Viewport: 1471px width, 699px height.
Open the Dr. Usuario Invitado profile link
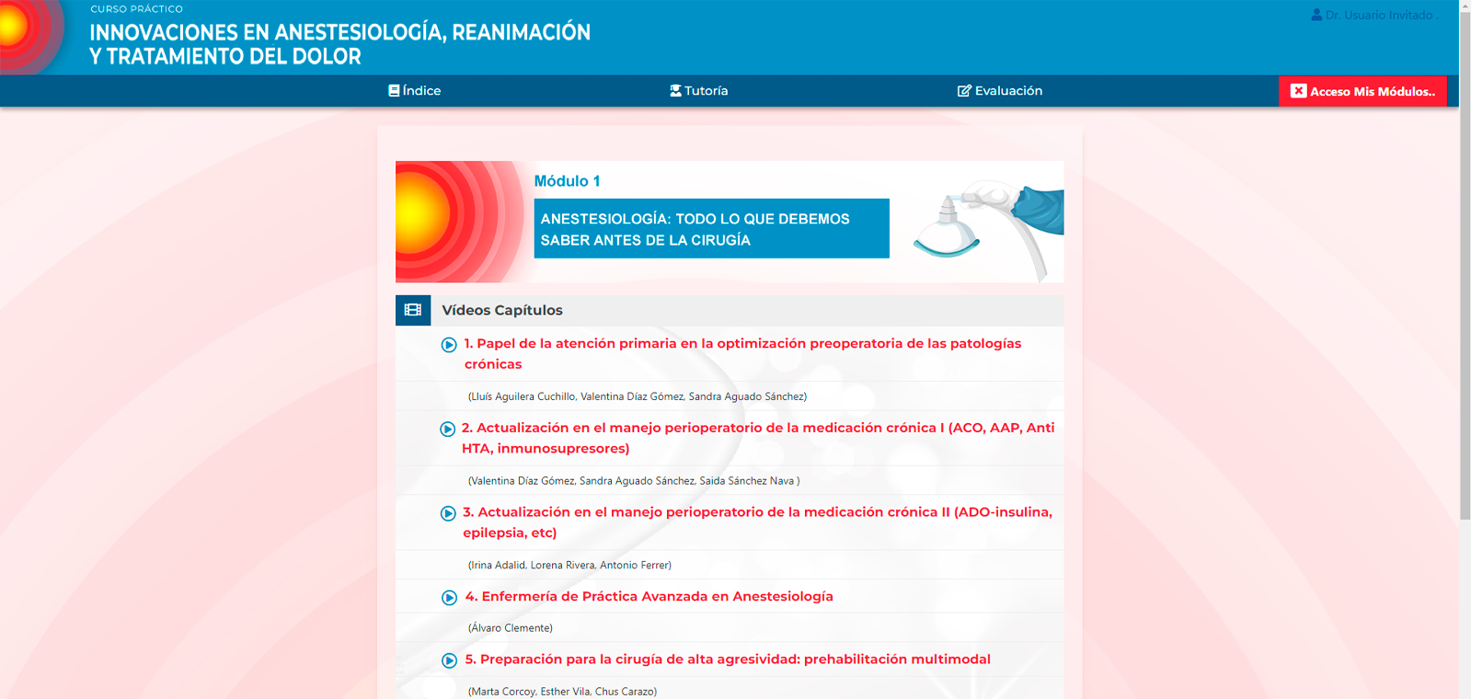click(1373, 15)
